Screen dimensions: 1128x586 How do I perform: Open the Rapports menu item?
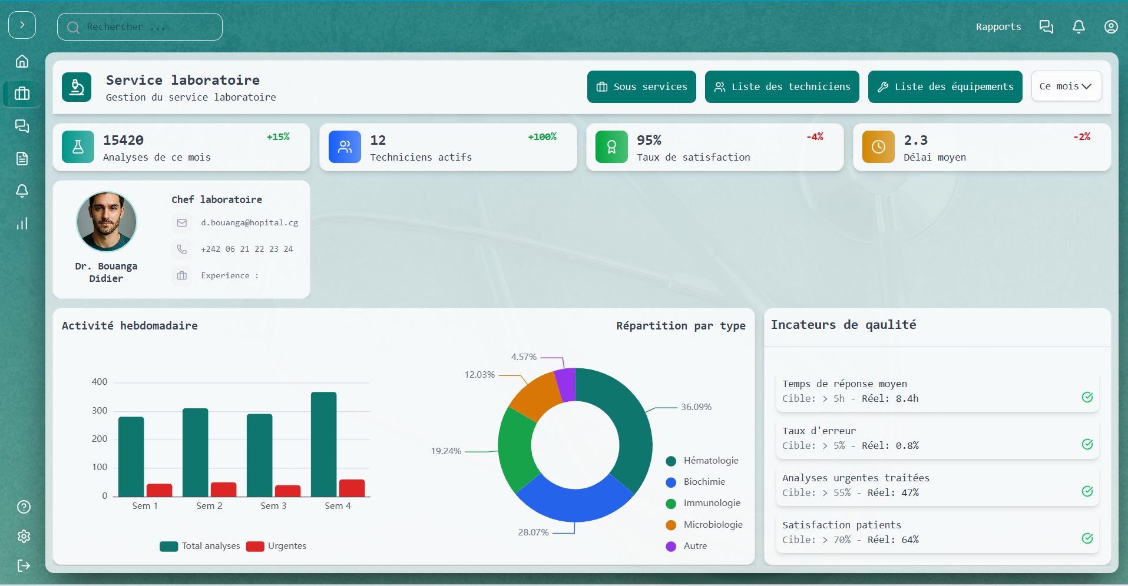click(x=998, y=27)
